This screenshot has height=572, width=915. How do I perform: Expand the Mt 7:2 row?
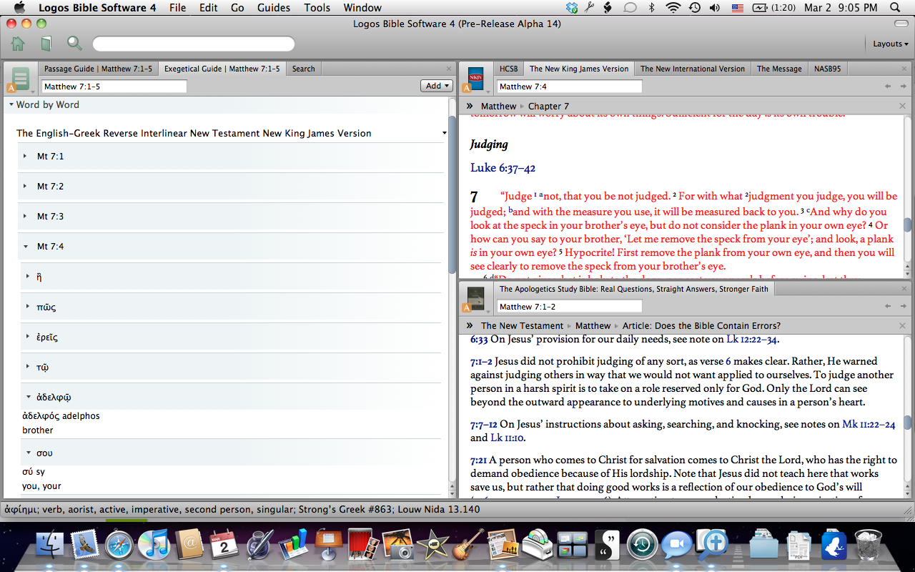click(25, 186)
